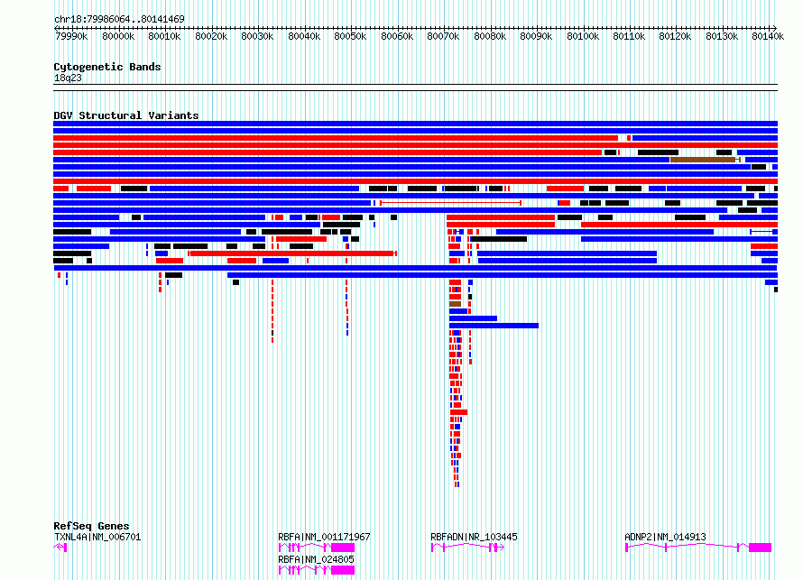Open the ADNP2|NM_014913 gene label
This screenshot has height=580, width=803.
[665, 537]
